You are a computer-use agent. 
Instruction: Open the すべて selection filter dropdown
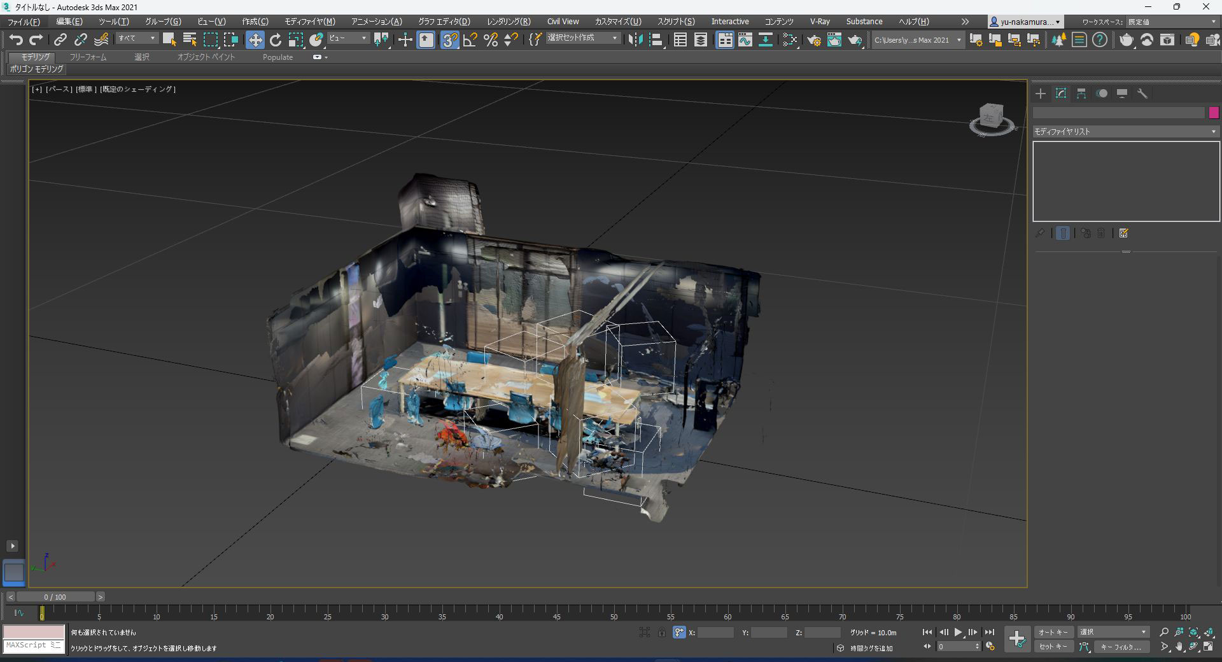pos(137,39)
